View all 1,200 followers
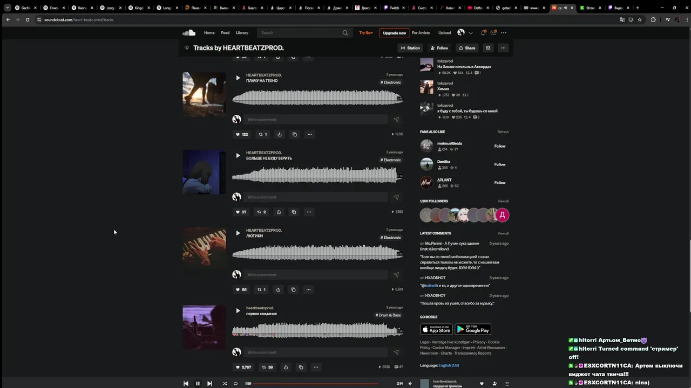Viewport: 691px width, 388px height. click(x=503, y=201)
